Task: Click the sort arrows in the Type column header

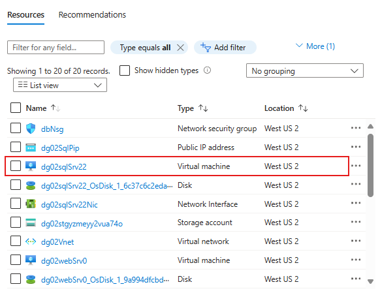Action: click(203, 108)
